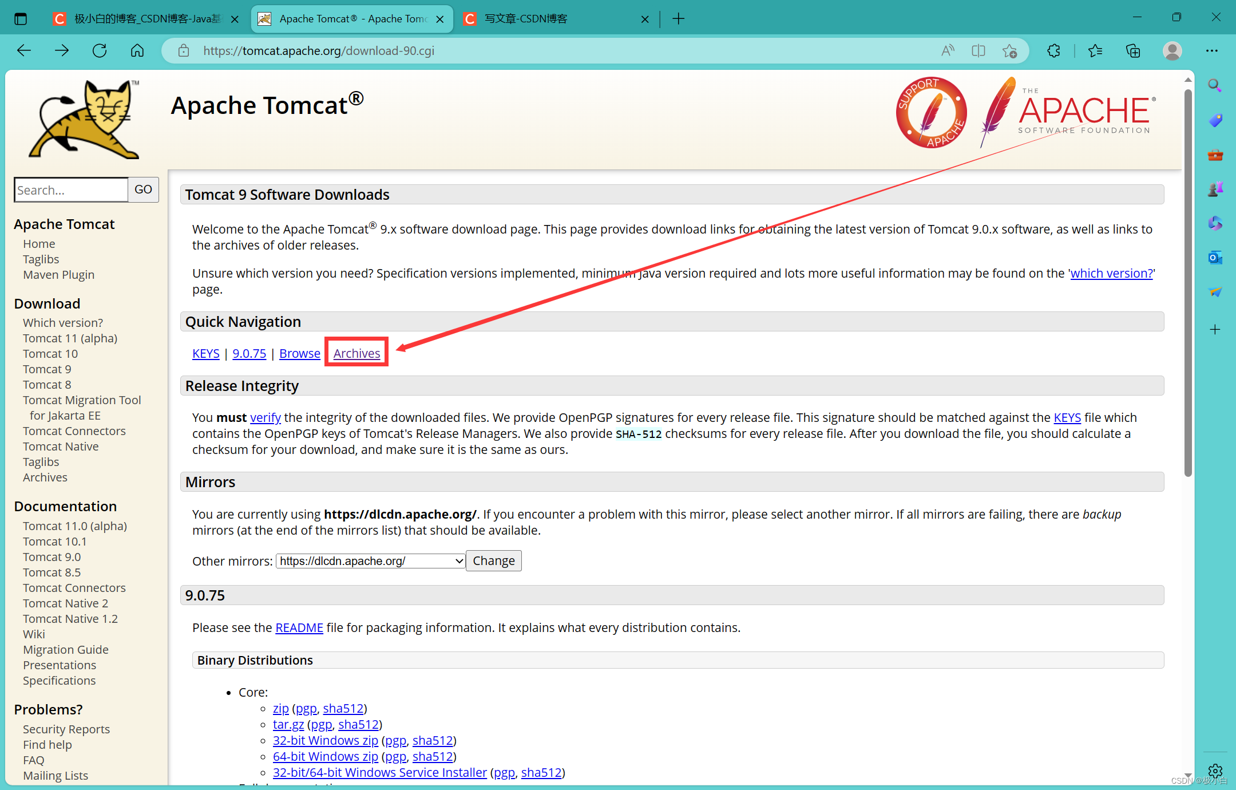
Task: Open the browser home page
Action: coord(137,50)
